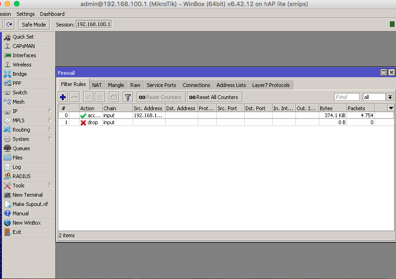Sort by Dst. Port column header

point(258,108)
